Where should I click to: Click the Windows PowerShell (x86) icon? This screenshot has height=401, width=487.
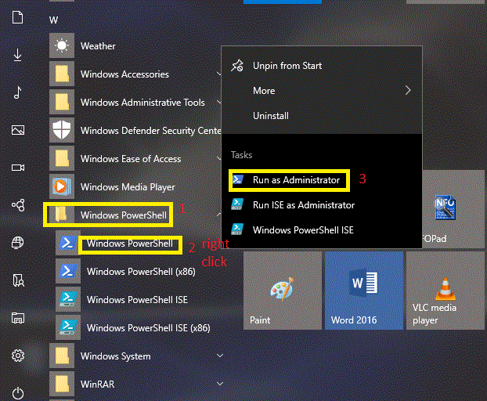tap(68, 271)
